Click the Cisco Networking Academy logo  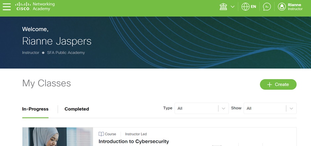click(35, 7)
